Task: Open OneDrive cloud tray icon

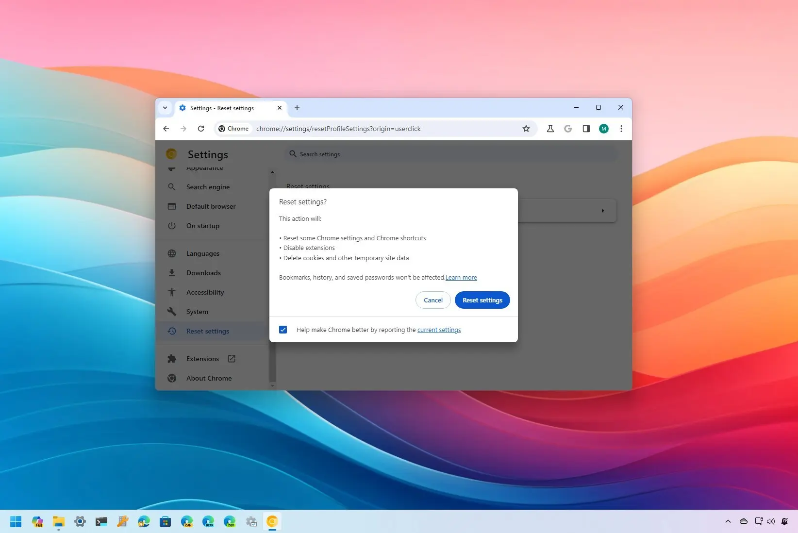Action: click(x=744, y=521)
